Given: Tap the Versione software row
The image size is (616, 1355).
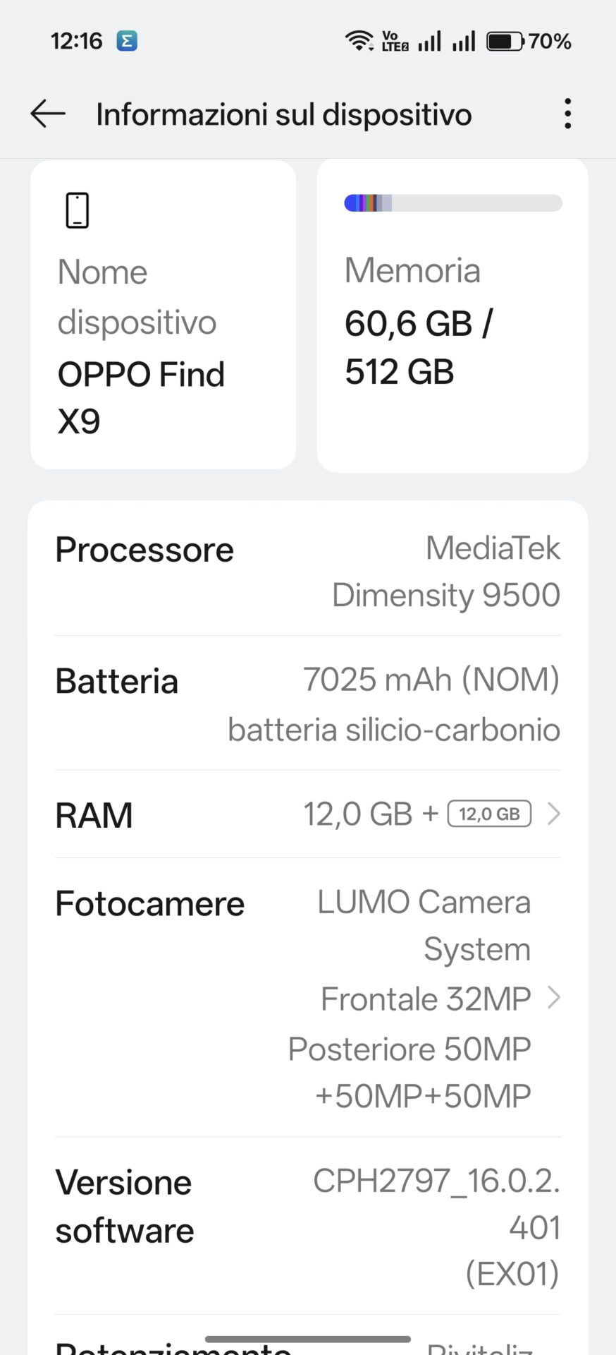Looking at the screenshot, I should [308, 1226].
